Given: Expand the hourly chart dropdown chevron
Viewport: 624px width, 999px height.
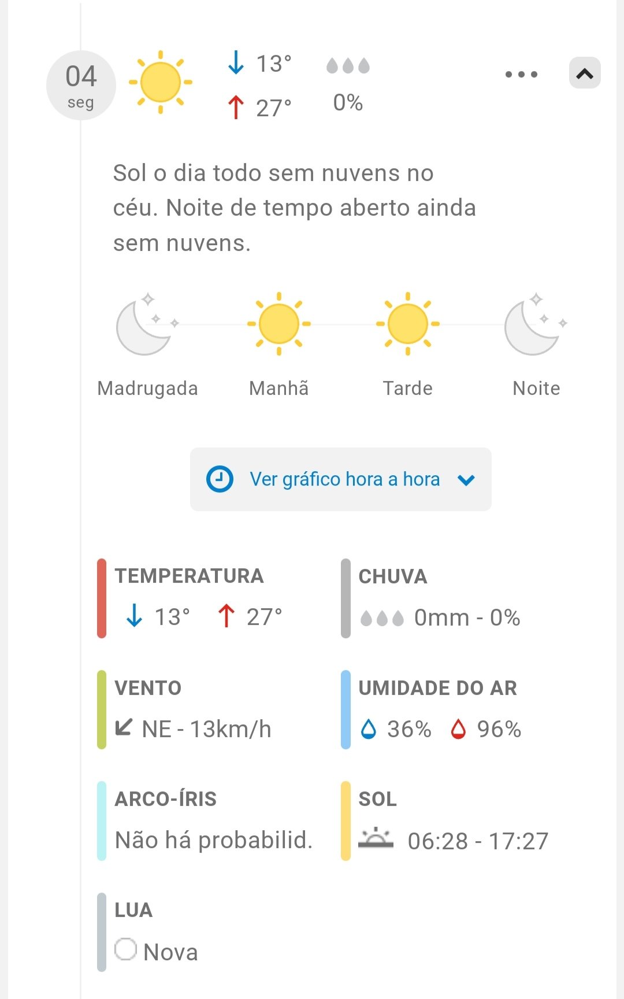Looking at the screenshot, I should [466, 480].
